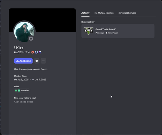Screen dimensions: 162x135
Task: Click the Grand Theft Auto V title
Action: 106,30
